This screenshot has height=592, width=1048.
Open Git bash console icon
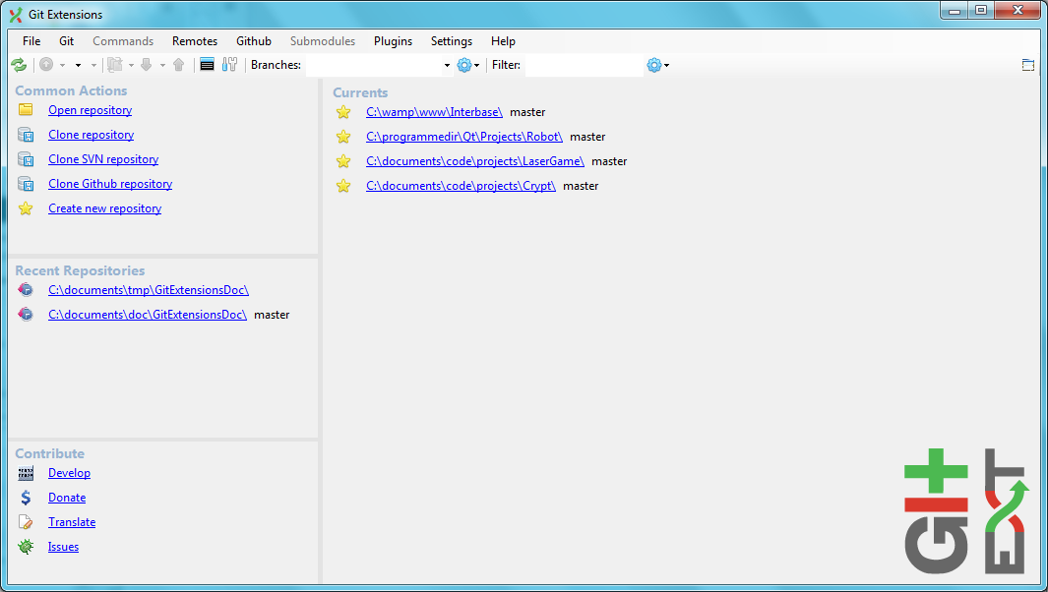tap(208, 65)
